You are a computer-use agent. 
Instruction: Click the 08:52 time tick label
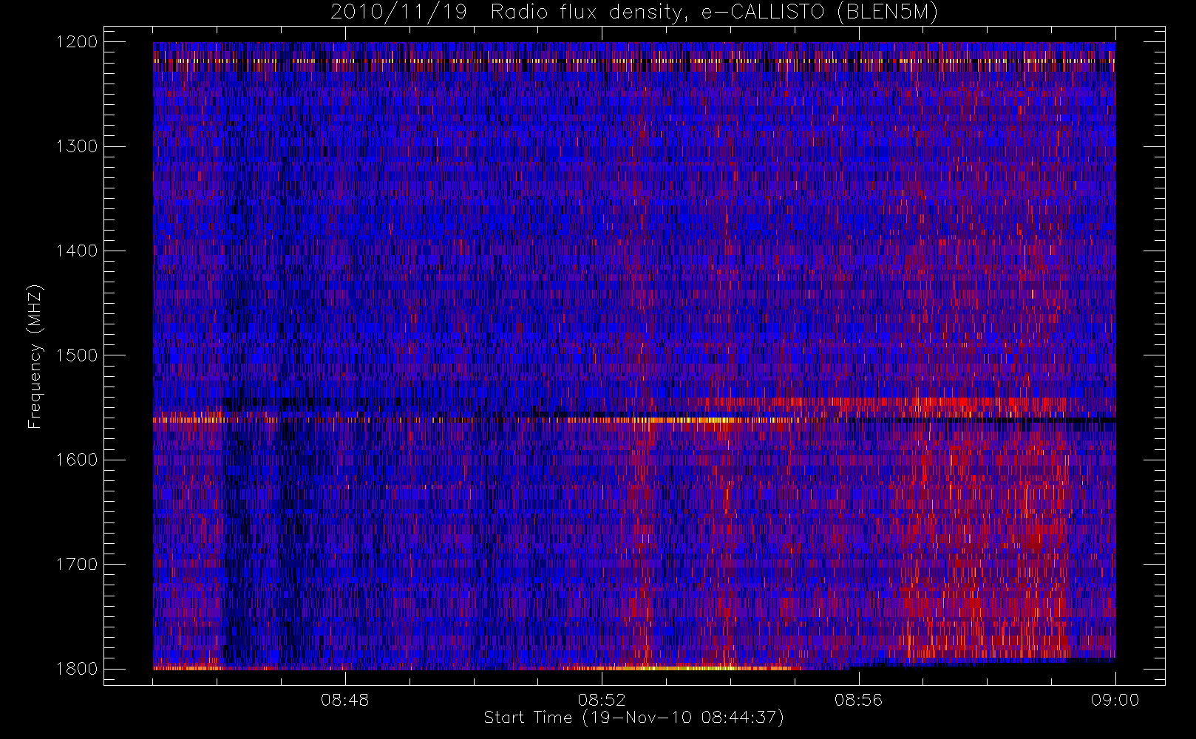602,700
